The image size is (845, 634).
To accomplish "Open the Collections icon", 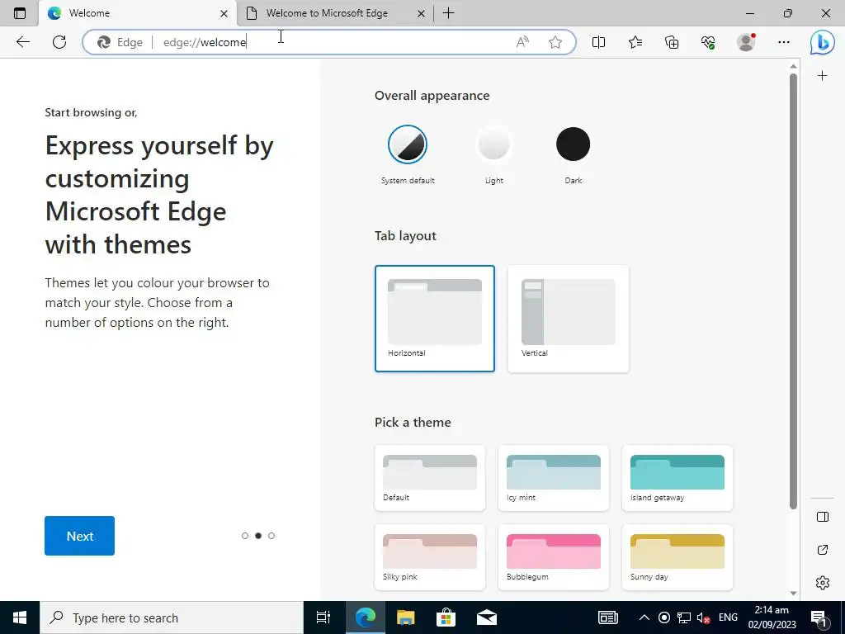I will (672, 42).
